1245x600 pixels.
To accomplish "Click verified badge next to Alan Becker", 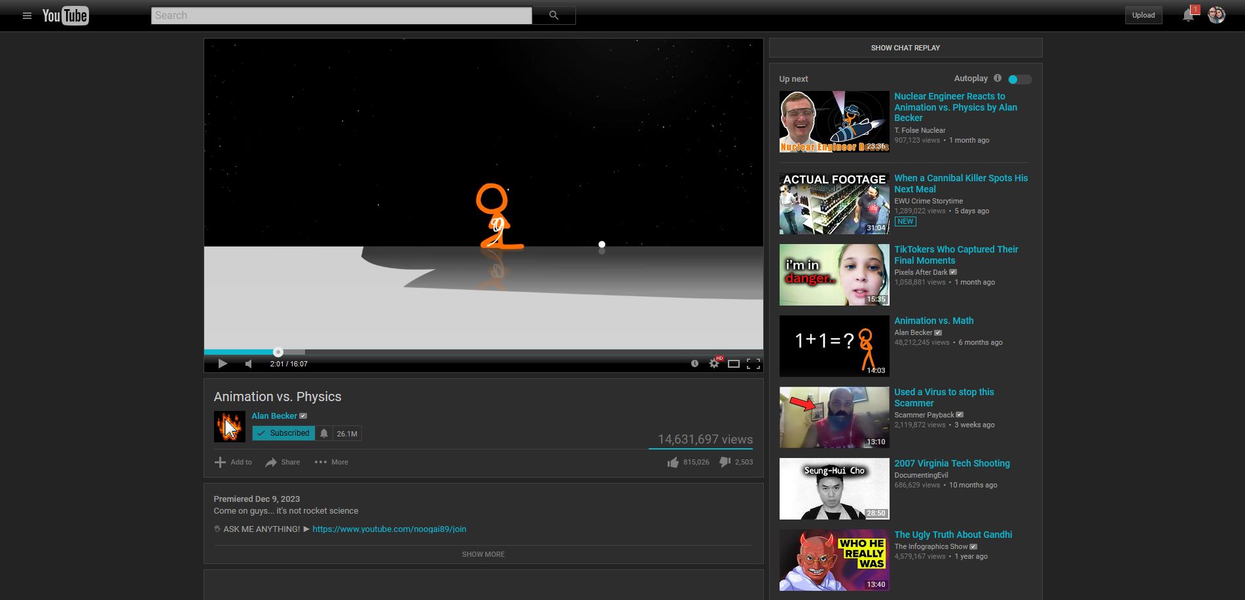I will 303,416.
